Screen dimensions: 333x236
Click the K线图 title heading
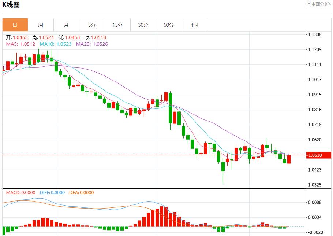[x=11, y=5]
